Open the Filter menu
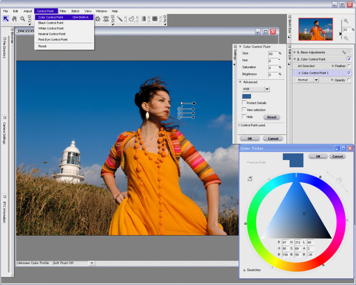Screen dimensions: 356x285 click(63, 11)
